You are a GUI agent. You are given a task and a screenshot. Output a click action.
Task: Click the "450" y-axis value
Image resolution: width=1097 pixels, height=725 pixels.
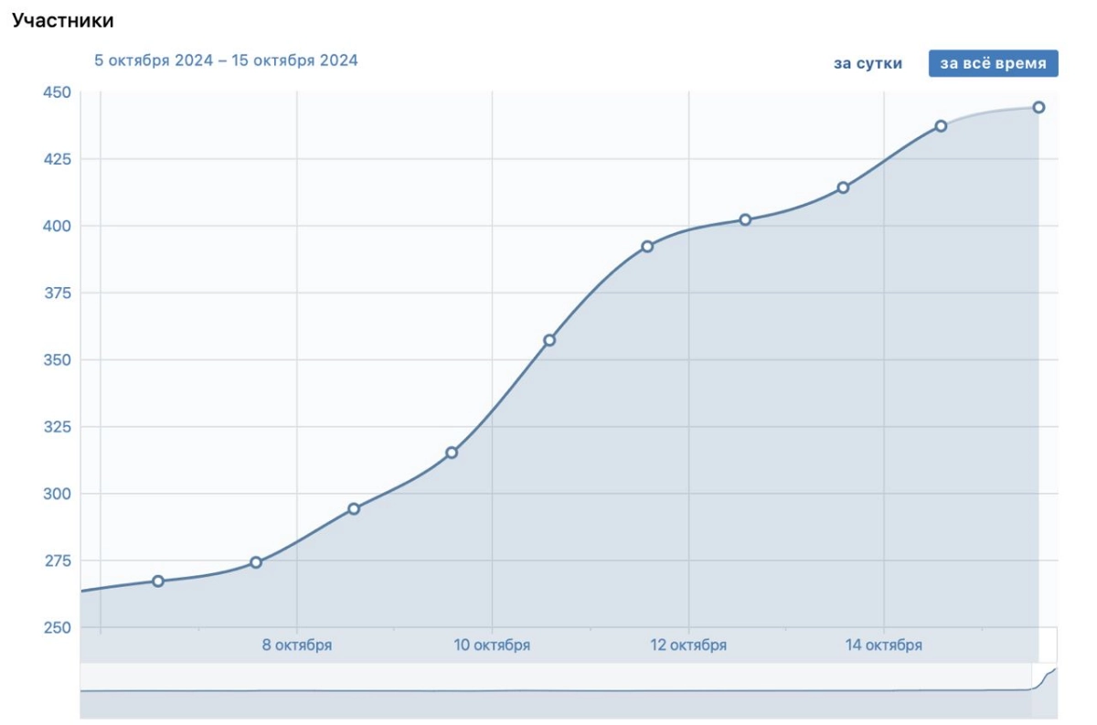tap(57, 91)
